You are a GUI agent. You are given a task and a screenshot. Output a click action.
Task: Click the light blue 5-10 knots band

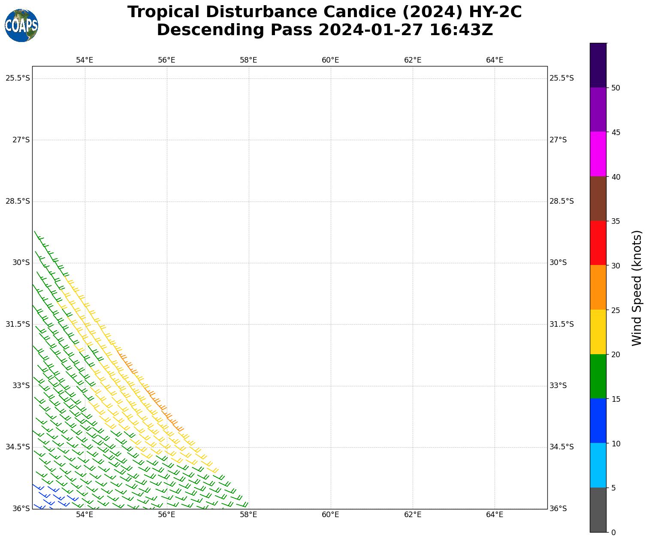pos(598,465)
